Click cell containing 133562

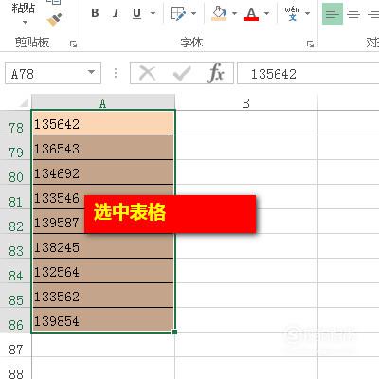tap(103, 296)
